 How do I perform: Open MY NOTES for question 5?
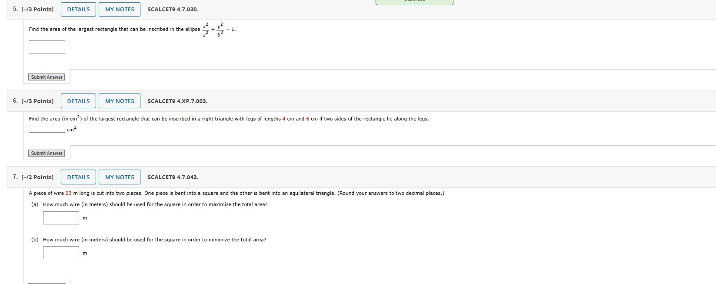(120, 10)
